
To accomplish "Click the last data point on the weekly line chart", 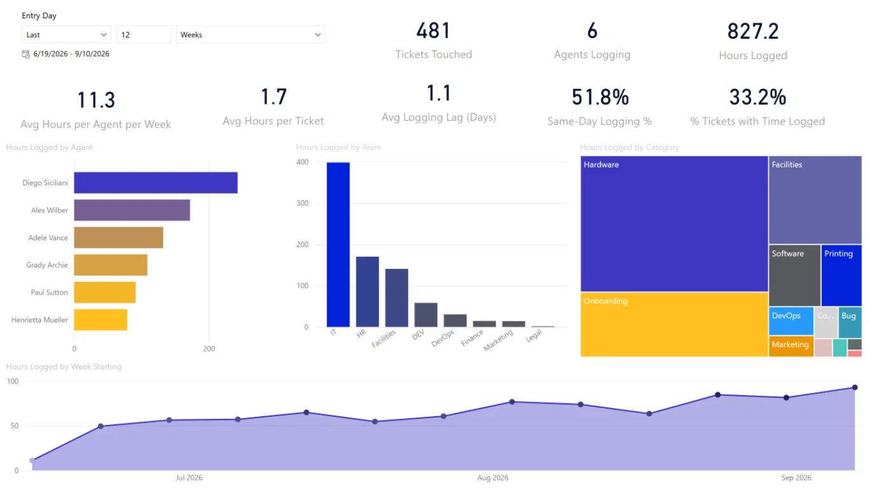I will point(855,387).
